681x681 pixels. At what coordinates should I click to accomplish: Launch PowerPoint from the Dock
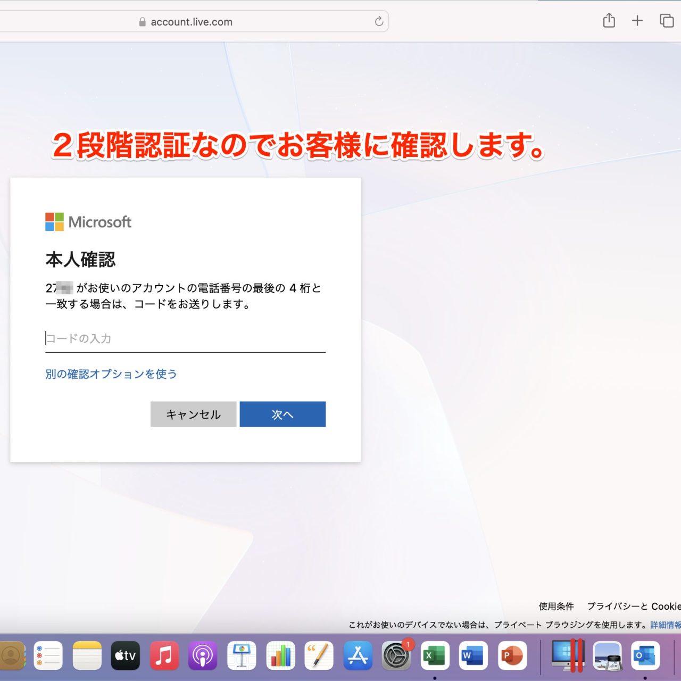point(512,655)
